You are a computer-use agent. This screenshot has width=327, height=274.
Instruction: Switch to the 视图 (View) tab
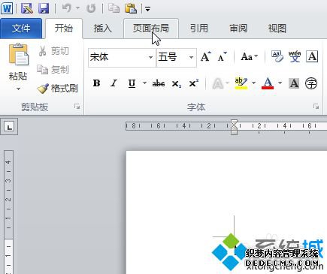[277, 29]
